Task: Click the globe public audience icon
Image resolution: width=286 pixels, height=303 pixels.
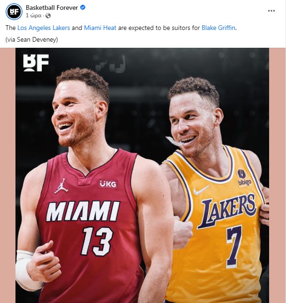Action: (48, 15)
